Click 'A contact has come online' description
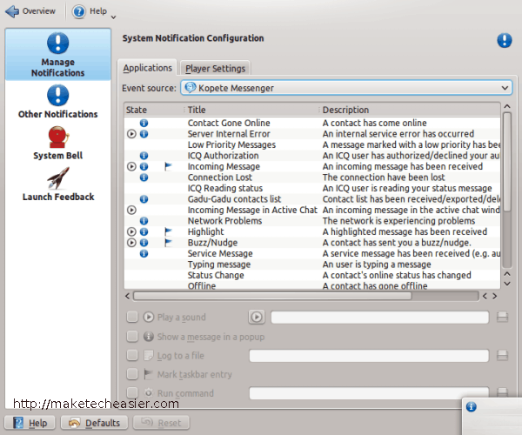522x435 pixels. click(x=374, y=123)
